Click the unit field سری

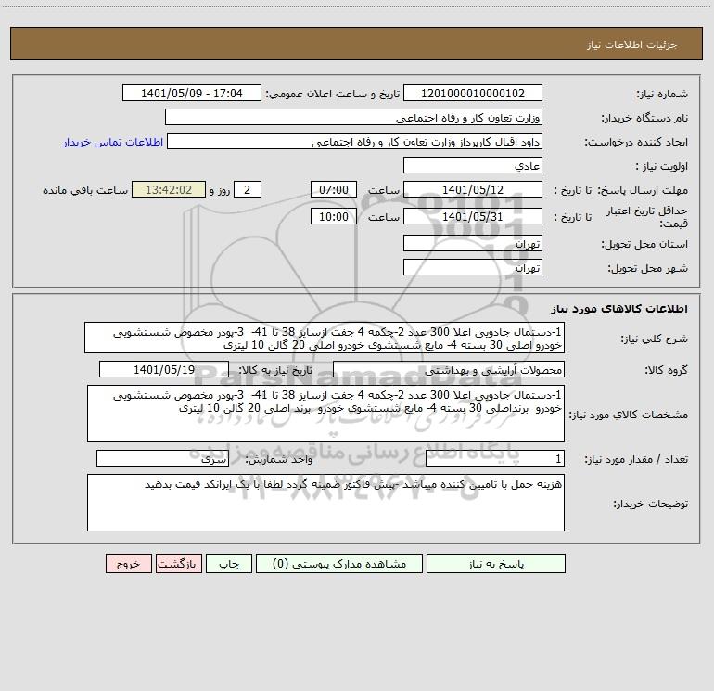point(162,459)
